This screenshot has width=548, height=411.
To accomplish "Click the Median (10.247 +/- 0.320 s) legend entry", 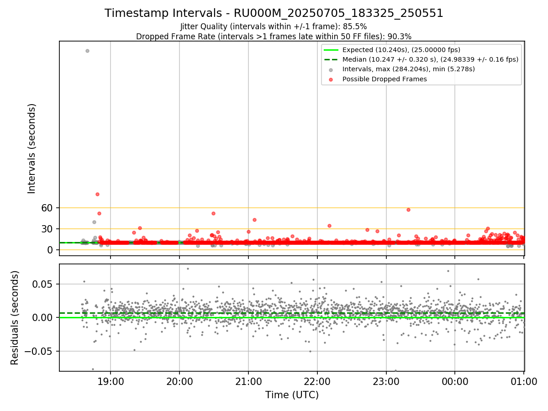I will [430, 59].
